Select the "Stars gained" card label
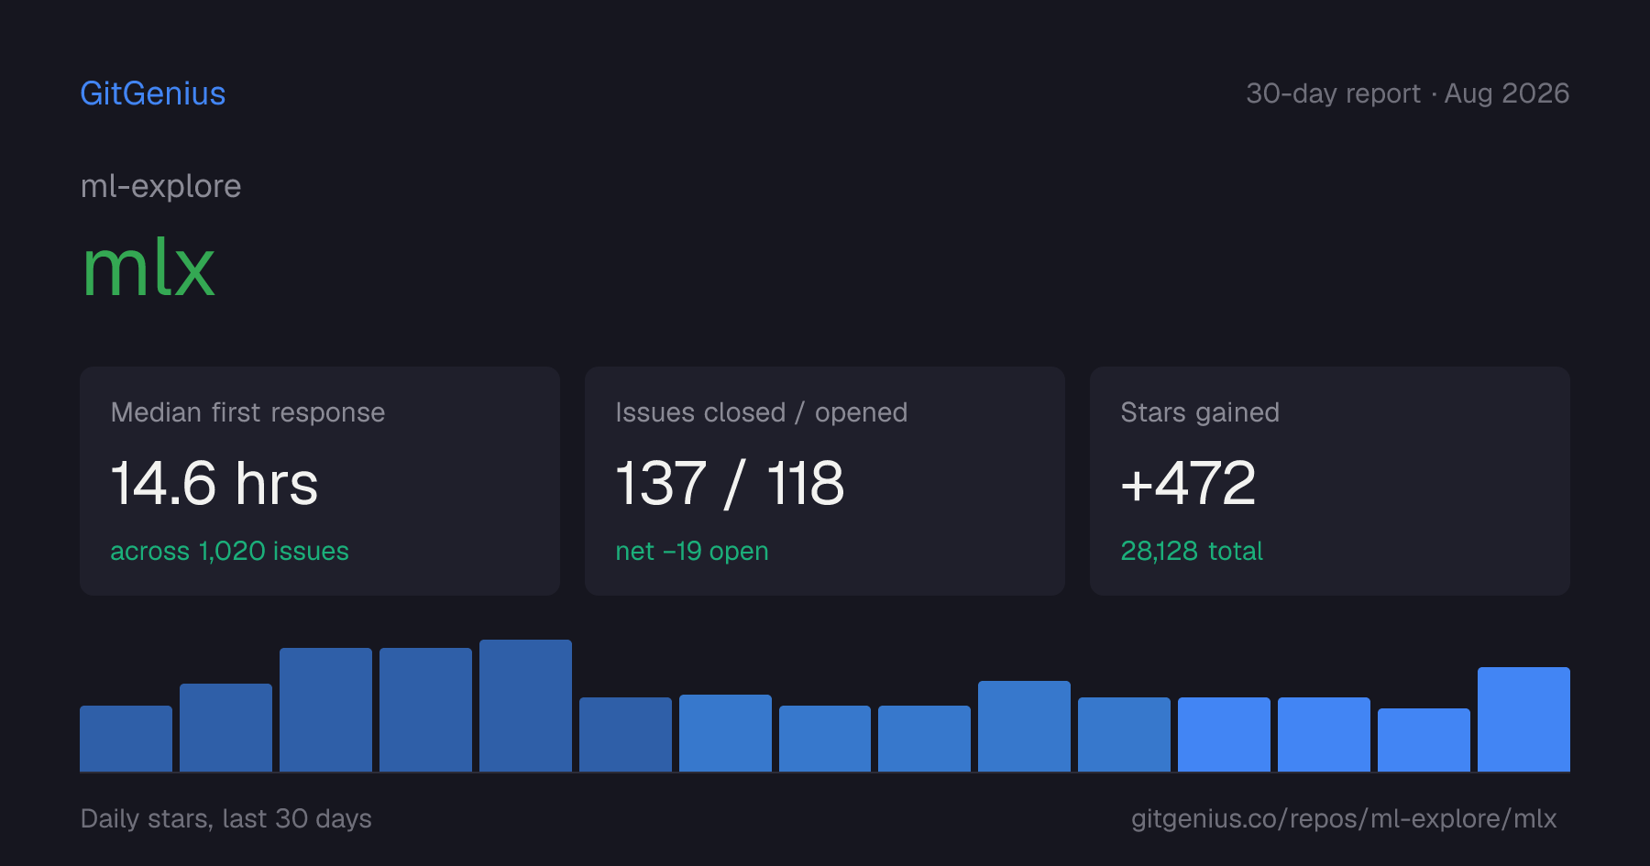 click(1200, 412)
